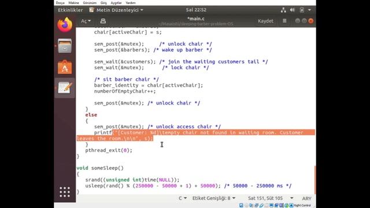Show applications grid button
Viewport: 370px width, 208px height.
coord(65,192)
